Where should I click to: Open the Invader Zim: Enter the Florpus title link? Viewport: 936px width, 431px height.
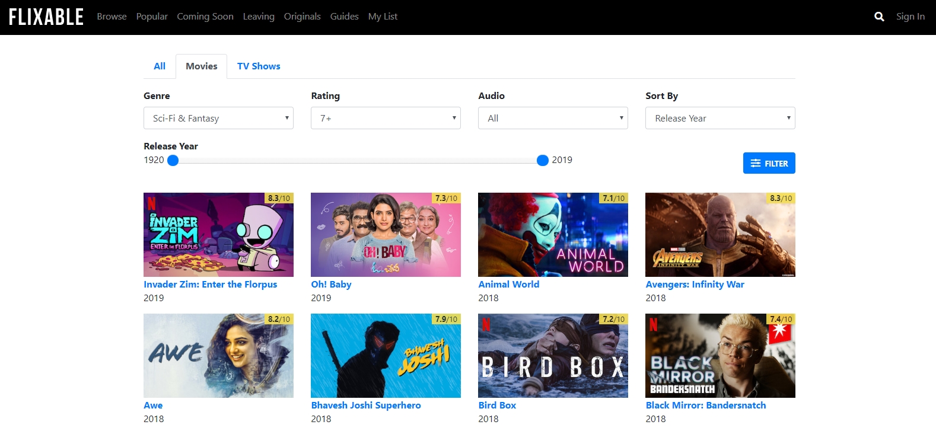pyautogui.click(x=210, y=285)
